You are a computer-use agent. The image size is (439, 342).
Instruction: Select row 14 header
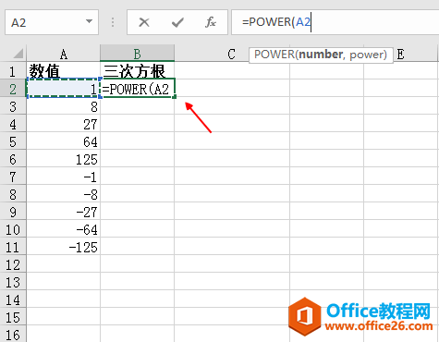point(13,299)
